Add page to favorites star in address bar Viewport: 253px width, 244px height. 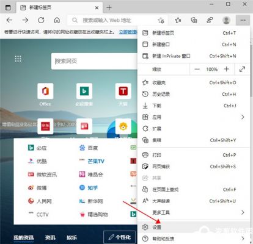tap(161, 20)
